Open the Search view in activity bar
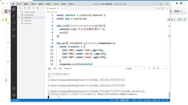 point(14,22)
